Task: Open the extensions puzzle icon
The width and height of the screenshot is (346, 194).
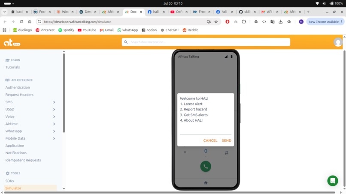Action: (244, 21)
